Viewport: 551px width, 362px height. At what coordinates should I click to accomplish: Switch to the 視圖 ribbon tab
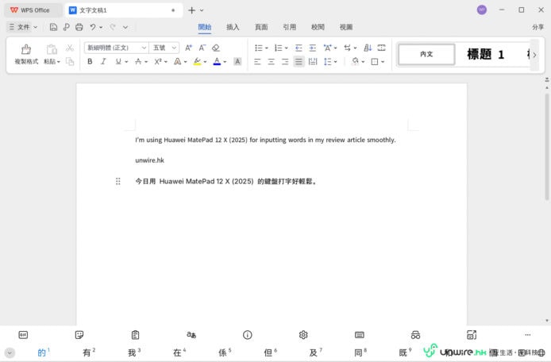pyautogui.click(x=346, y=27)
